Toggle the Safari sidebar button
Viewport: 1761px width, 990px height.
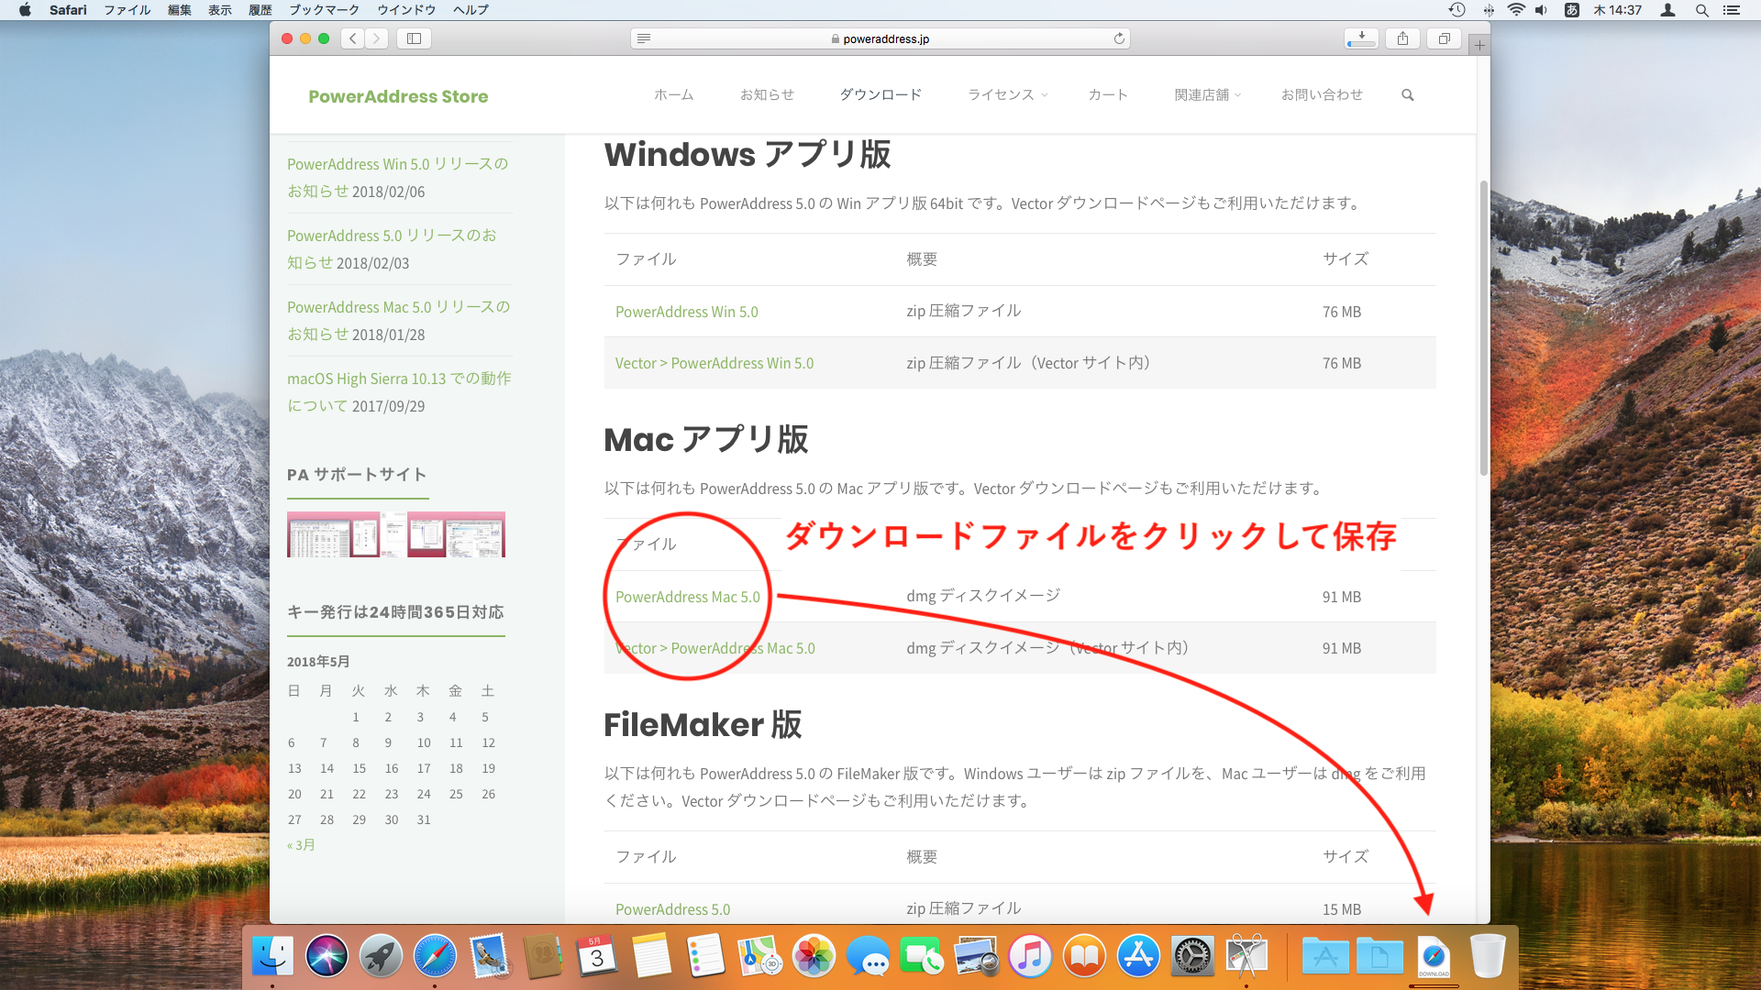click(414, 38)
